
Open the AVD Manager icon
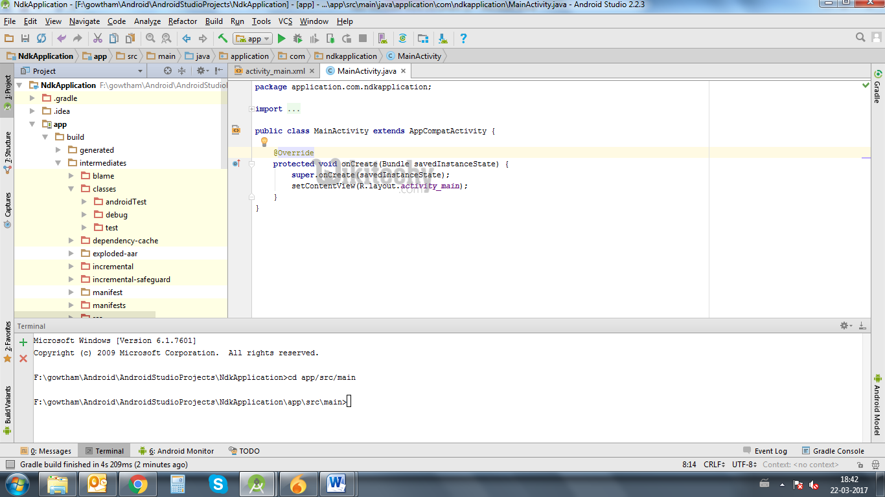click(382, 39)
